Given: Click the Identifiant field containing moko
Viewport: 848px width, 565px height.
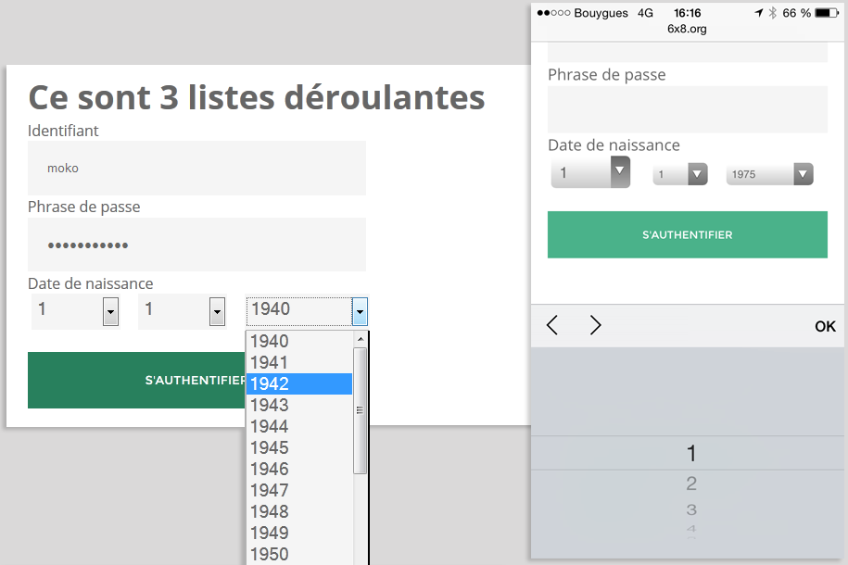Looking at the screenshot, I should click(196, 169).
